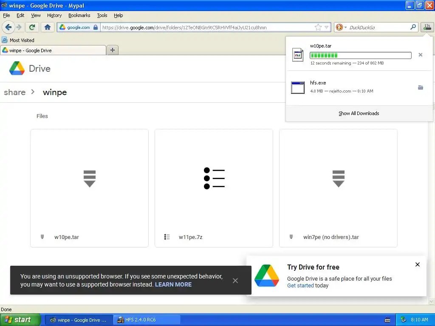Click the LEARN MORE link

click(x=173, y=284)
